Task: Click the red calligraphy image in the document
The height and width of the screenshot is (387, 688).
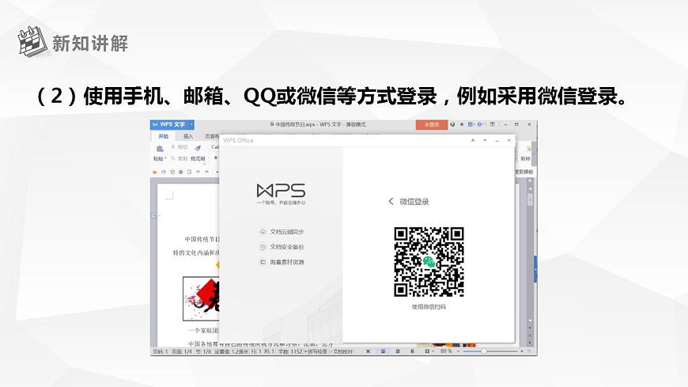Action: click(x=201, y=298)
